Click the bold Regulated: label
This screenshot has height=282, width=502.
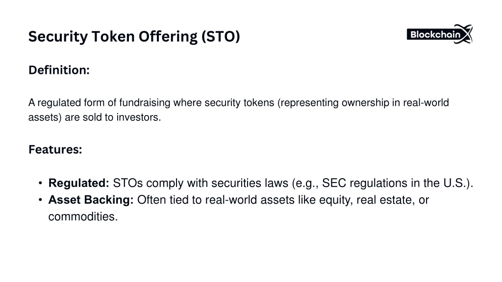[79, 183]
